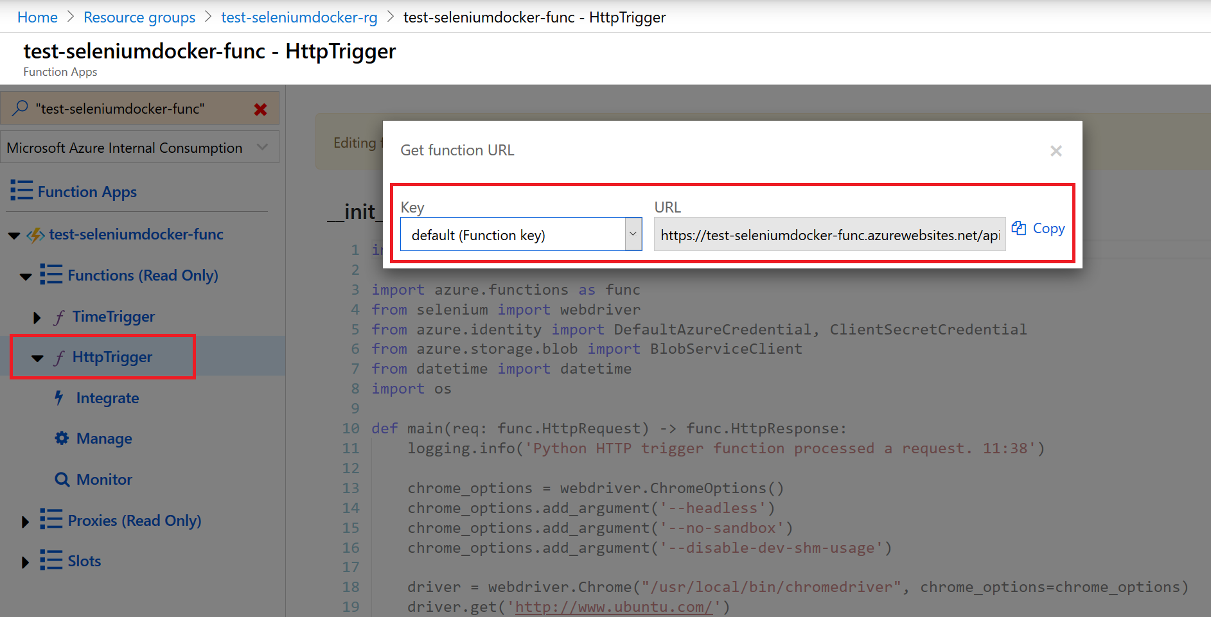Select the test-seleniumdocker-func app in tree
Image resolution: width=1211 pixels, height=617 pixels.
tap(136, 234)
